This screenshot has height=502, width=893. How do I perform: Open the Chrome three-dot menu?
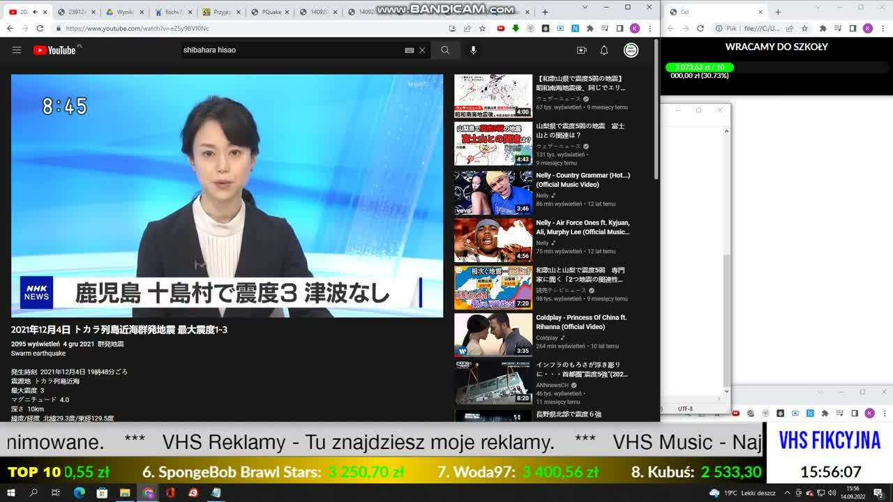(x=650, y=29)
